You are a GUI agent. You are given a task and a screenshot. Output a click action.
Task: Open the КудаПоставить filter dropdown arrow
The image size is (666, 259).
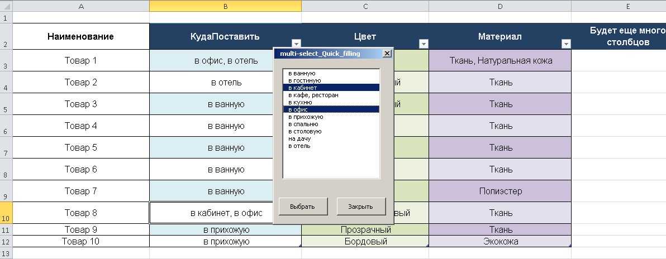coord(297,44)
